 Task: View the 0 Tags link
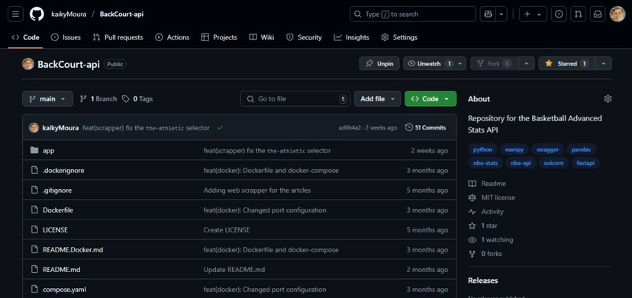[137, 98]
